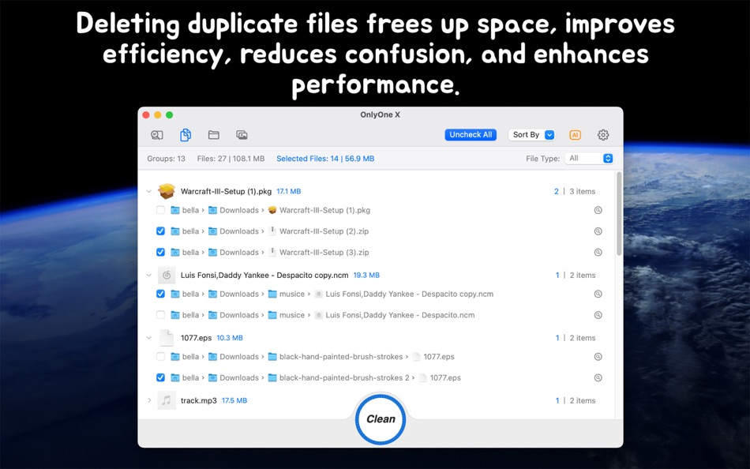Reveal Despacito.ncm file with magnifier icon

coord(598,315)
